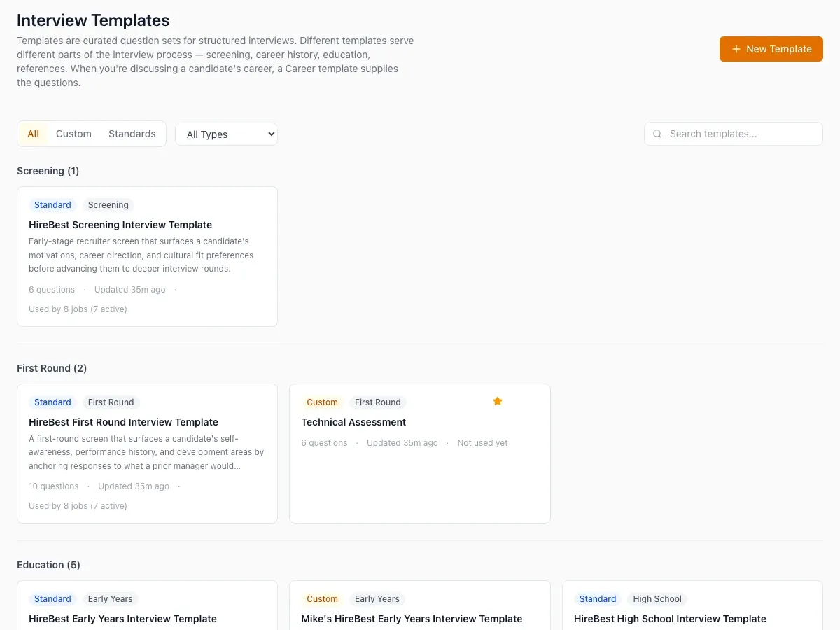Select the All filter tab
This screenshot has width=840, height=630.
tap(33, 134)
